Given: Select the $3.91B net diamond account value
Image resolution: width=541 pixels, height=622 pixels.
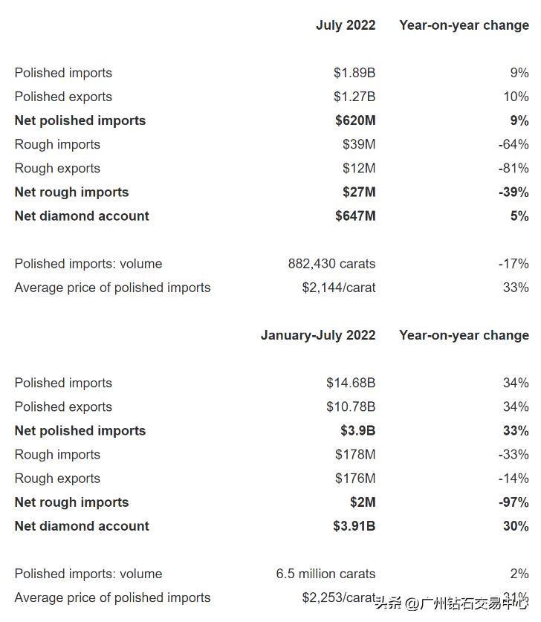Looking at the screenshot, I should 354,526.
